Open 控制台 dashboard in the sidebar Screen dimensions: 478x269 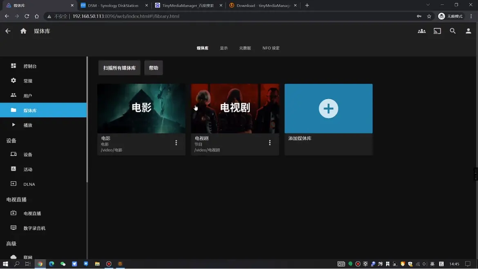point(30,66)
